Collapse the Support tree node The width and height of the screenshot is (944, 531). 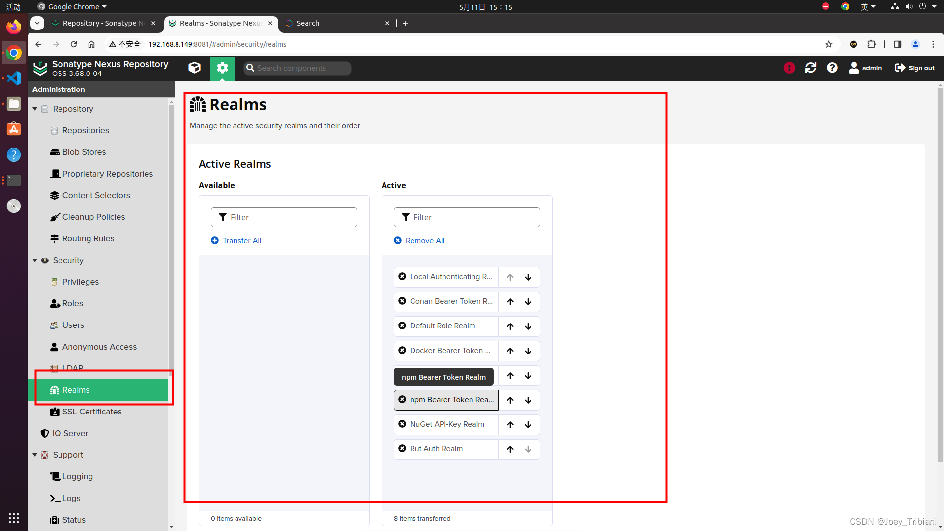point(35,455)
